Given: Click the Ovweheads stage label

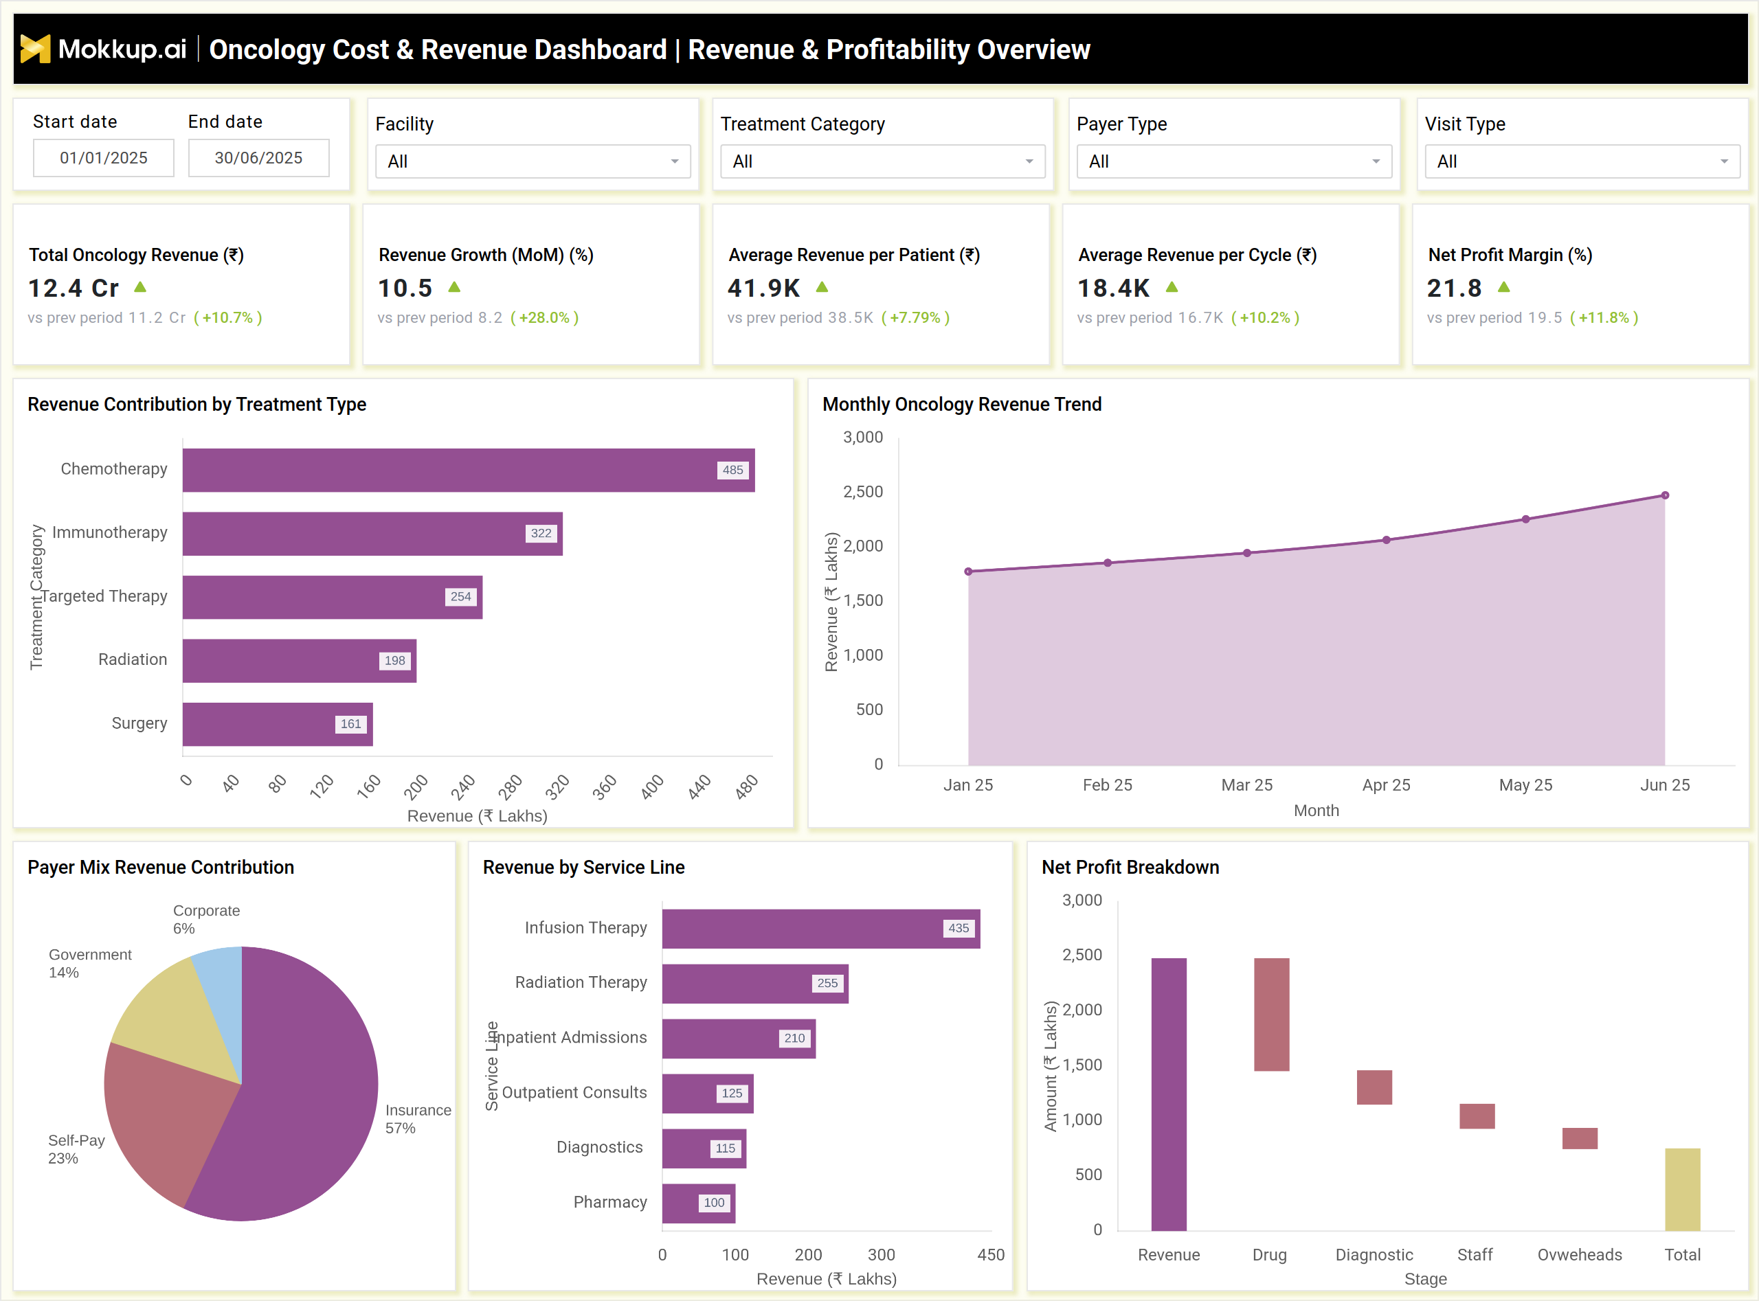Looking at the screenshot, I should [1580, 1254].
